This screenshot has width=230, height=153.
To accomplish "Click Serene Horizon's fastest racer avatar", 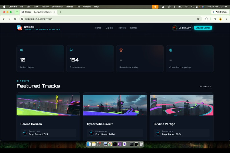I will tap(25, 133).
